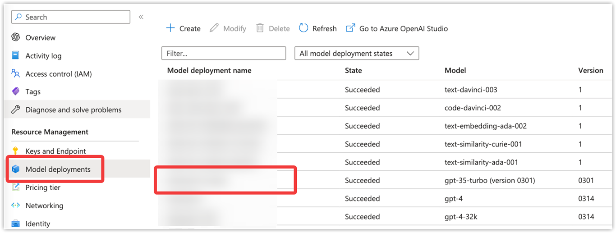The width and height of the screenshot is (616, 233).
Task: Click the Pricing tier edit icon
Action: pyautogui.click(x=16, y=187)
